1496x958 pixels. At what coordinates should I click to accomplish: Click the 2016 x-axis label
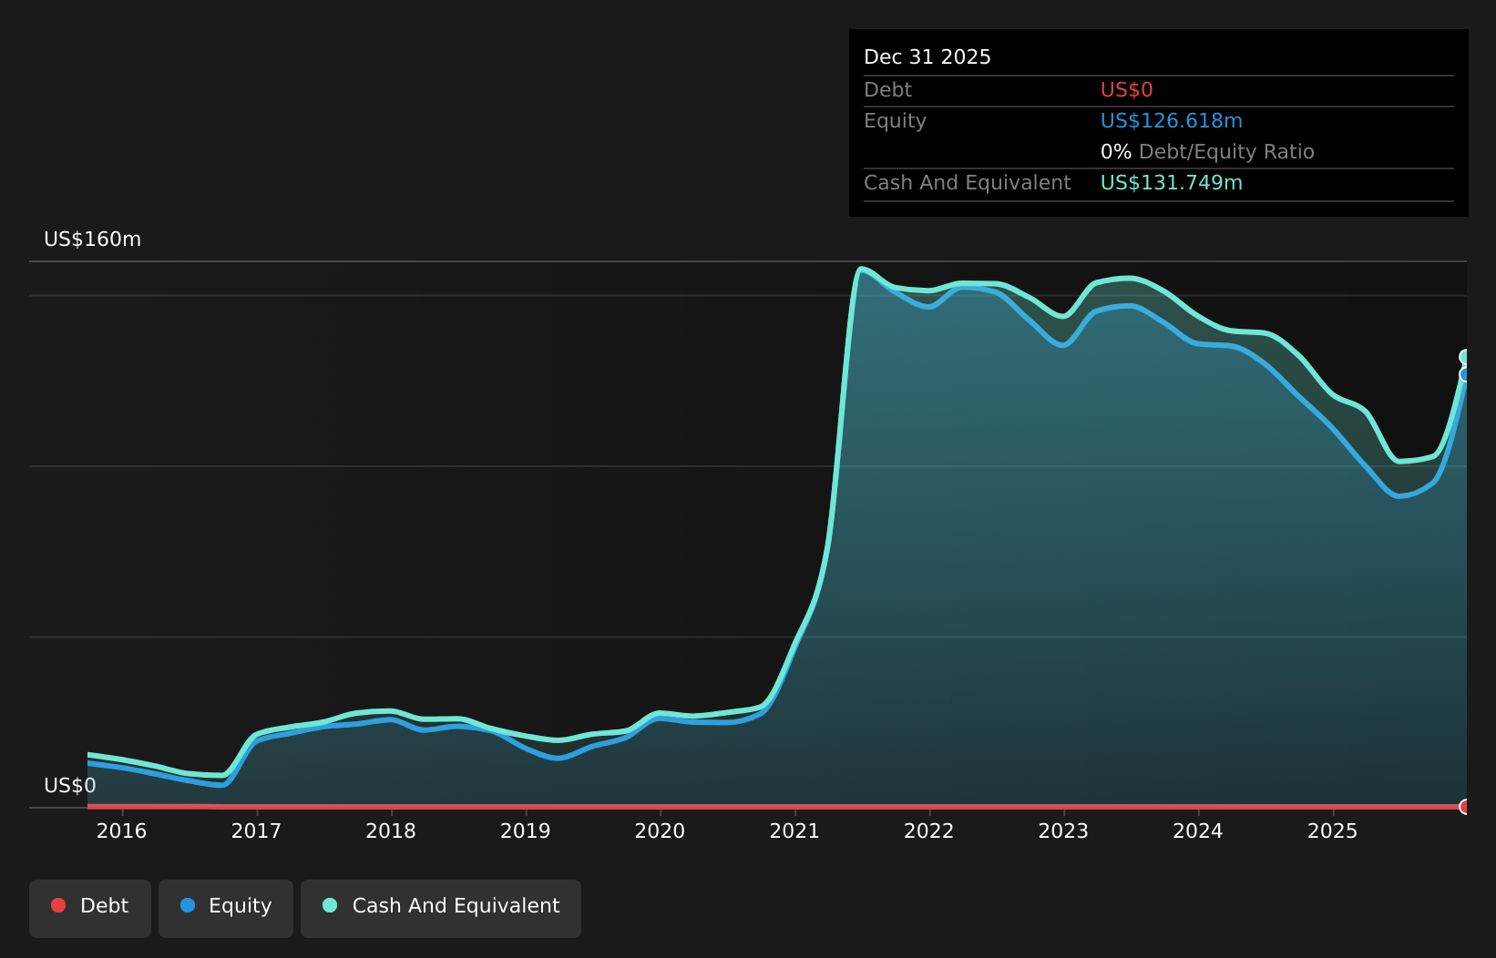pyautogui.click(x=121, y=831)
